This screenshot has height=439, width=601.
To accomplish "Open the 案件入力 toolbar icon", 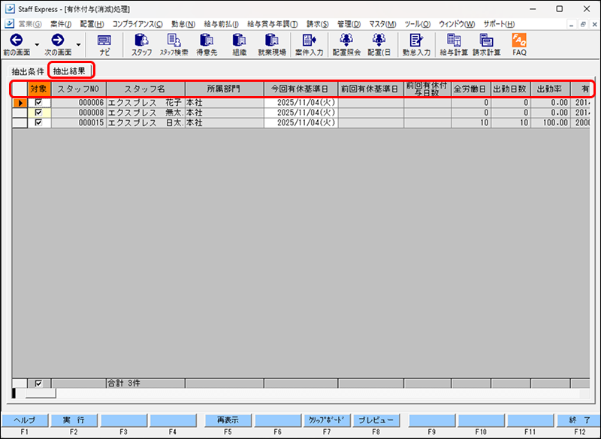I will click(x=310, y=44).
